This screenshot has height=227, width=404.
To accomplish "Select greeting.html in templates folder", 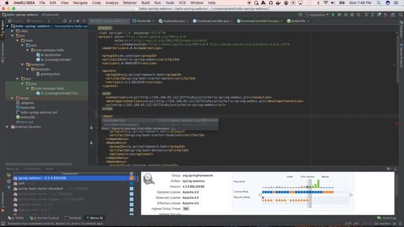I will (50, 74).
